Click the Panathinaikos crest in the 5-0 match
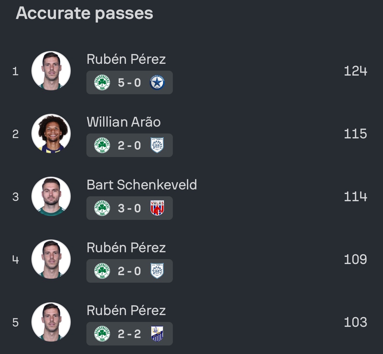This screenshot has height=354, width=383. point(102,82)
